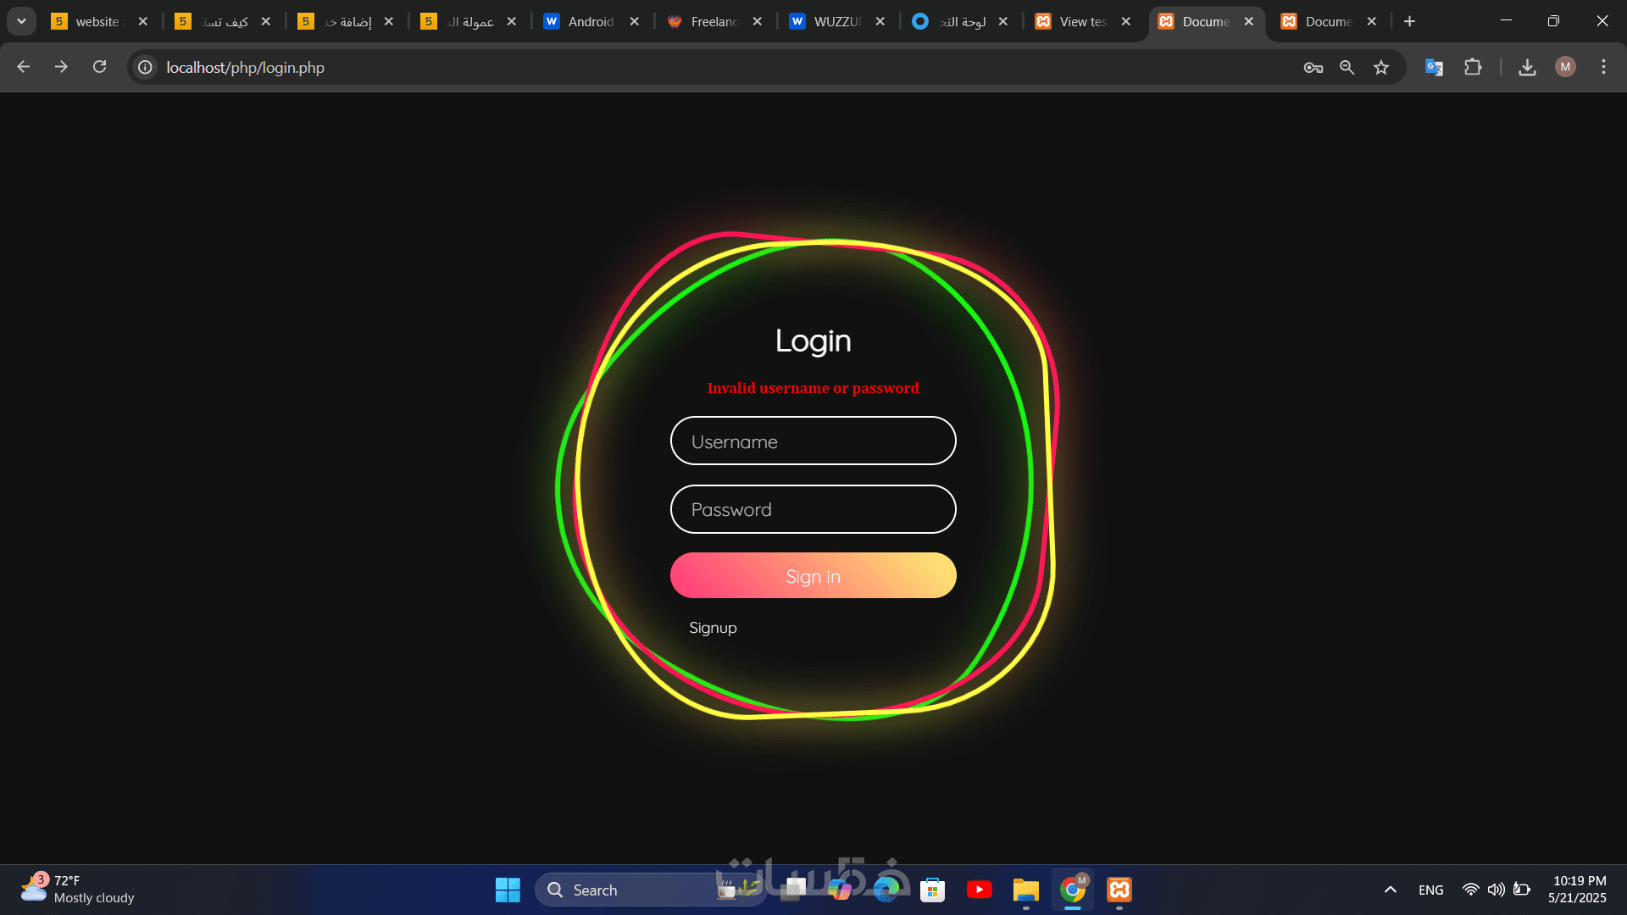Screen dimensions: 1627x915
Task: Open the Downloads icon in toolbar
Action: [x=1527, y=68]
